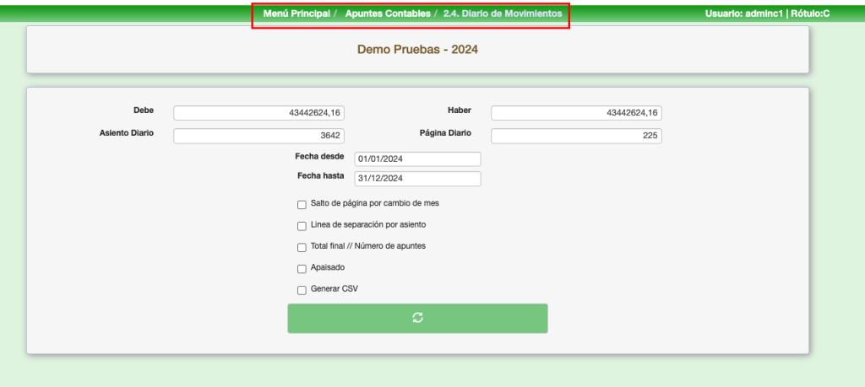Tick the Generar CSV checkbox
Image resolution: width=865 pixels, height=387 pixels.
(x=302, y=290)
